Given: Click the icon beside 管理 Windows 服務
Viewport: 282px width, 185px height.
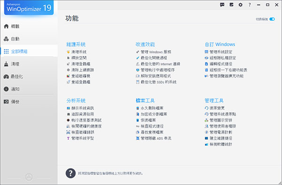Looking at the screenshot, I should 138,52.
